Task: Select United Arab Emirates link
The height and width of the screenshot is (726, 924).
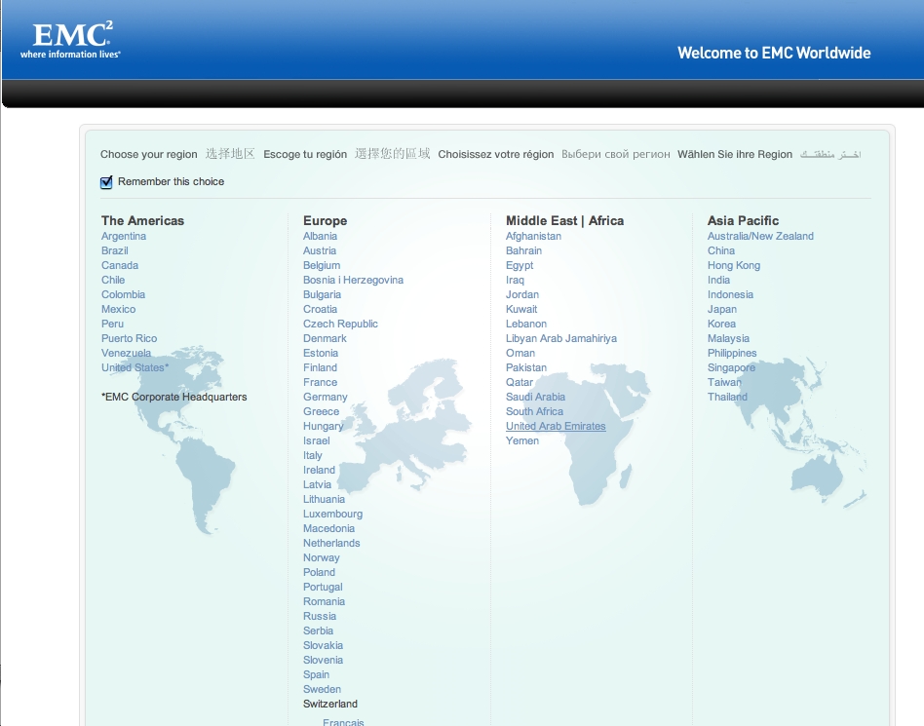Action: (x=556, y=427)
